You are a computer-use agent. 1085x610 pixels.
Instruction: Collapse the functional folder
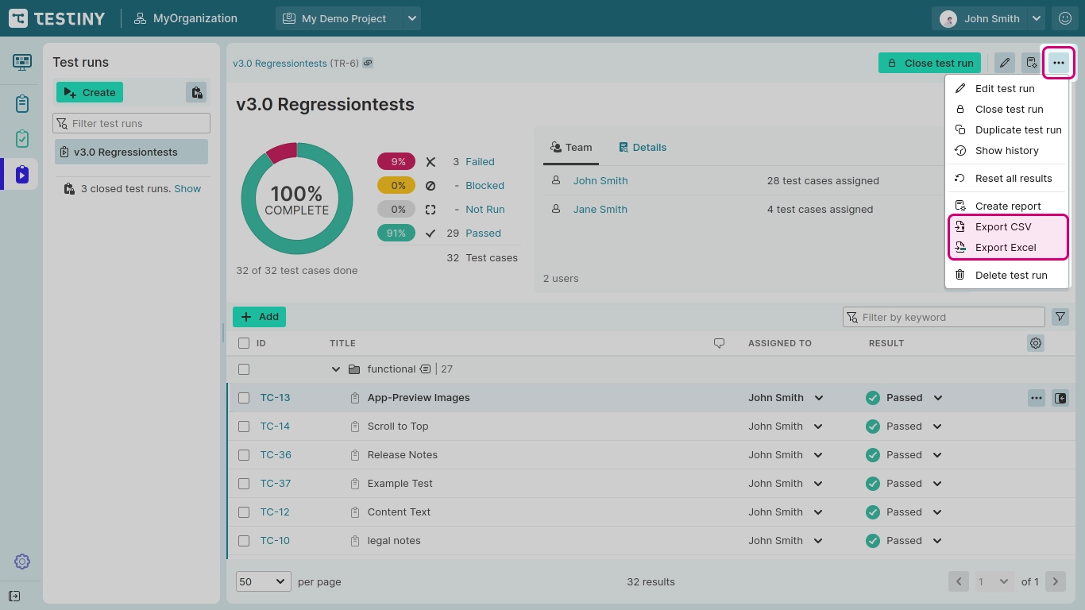335,369
